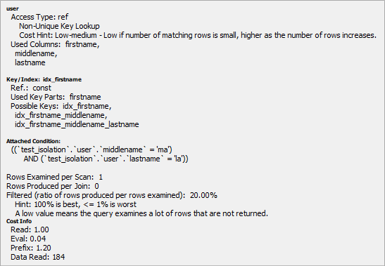Click the 'Prefix: 1.20' cost value

tap(31, 248)
